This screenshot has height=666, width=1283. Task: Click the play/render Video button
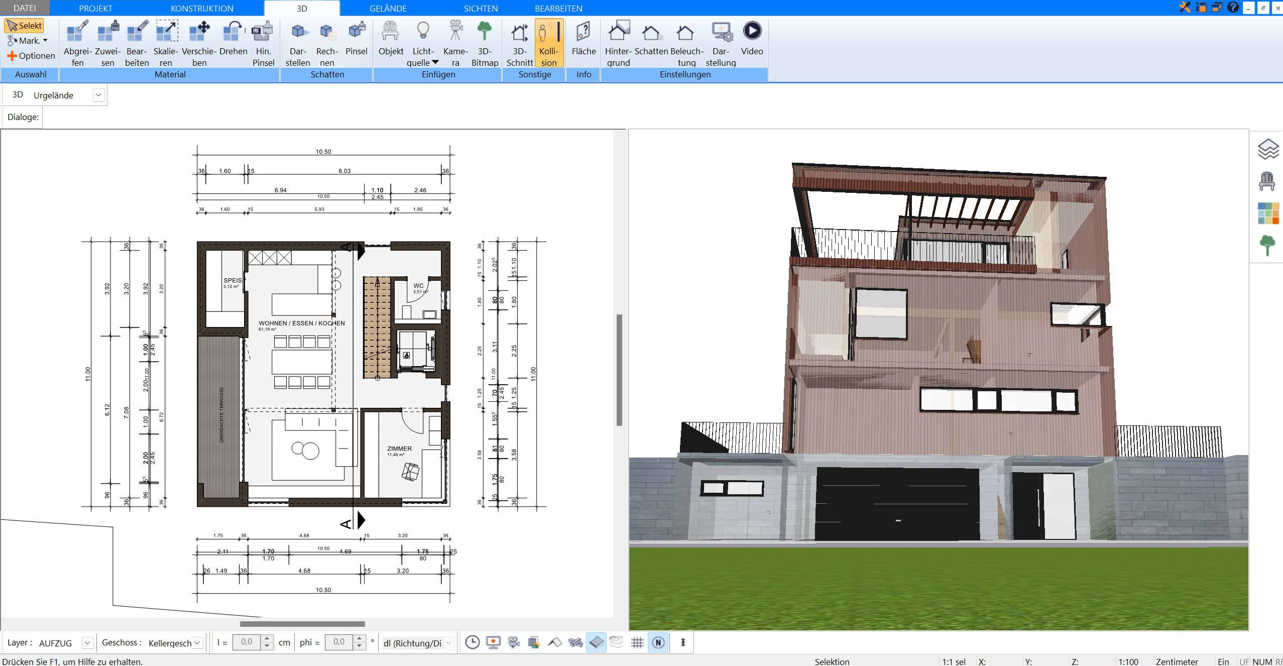pos(753,31)
